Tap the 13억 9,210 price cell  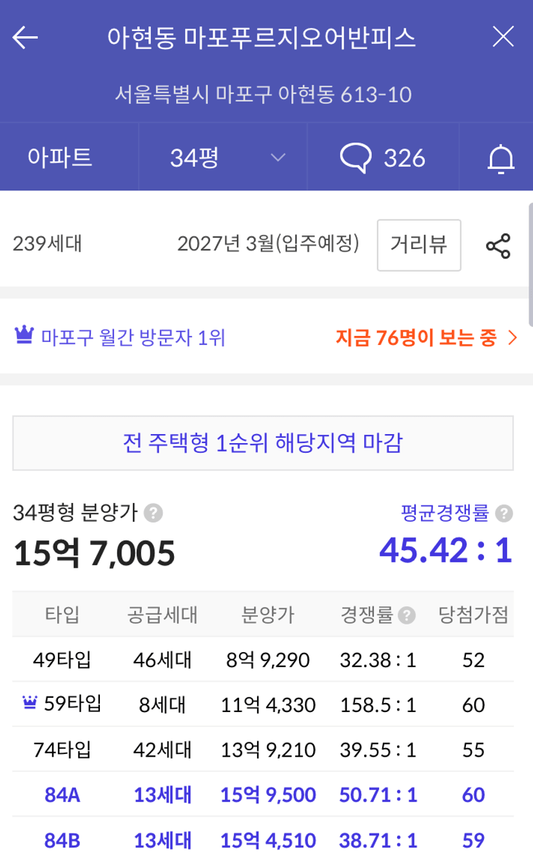coord(268,749)
